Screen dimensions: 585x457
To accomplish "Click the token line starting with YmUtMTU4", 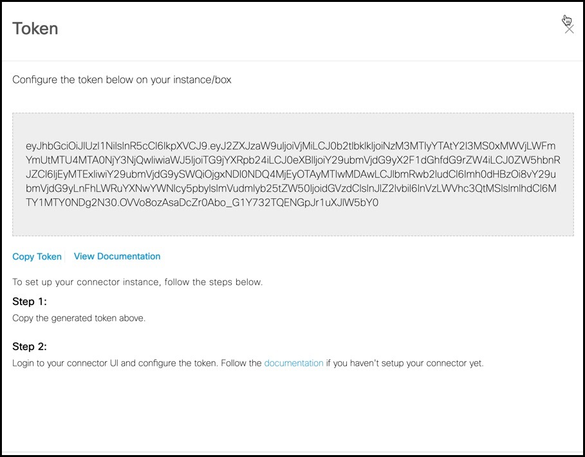I will [x=293, y=160].
